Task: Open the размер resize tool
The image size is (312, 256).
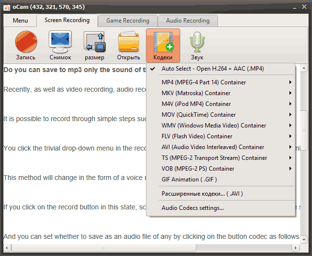Action: 95,42
